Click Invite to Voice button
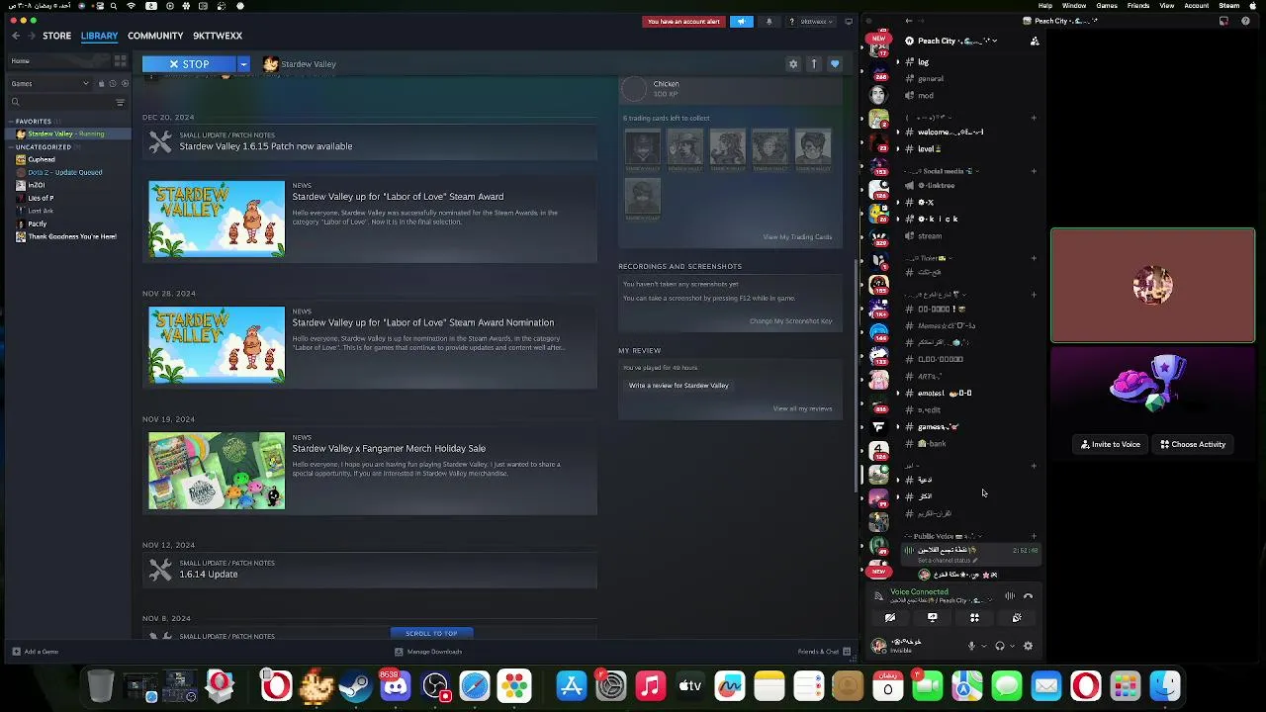This screenshot has width=1266, height=712. click(x=1110, y=444)
